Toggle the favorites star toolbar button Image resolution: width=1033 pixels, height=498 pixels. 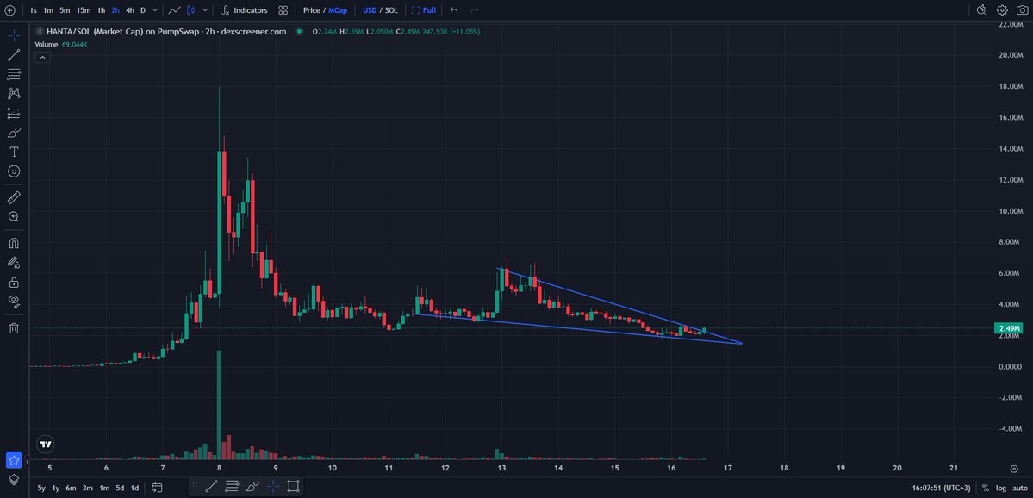[x=14, y=460]
